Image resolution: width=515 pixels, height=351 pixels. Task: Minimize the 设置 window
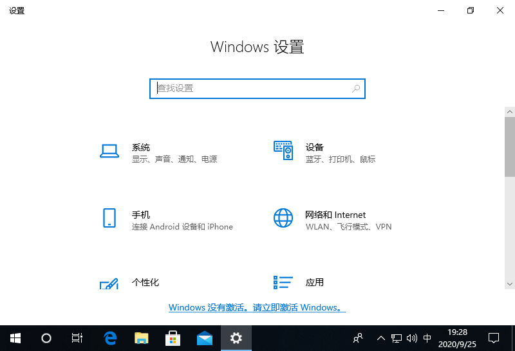[x=441, y=10]
